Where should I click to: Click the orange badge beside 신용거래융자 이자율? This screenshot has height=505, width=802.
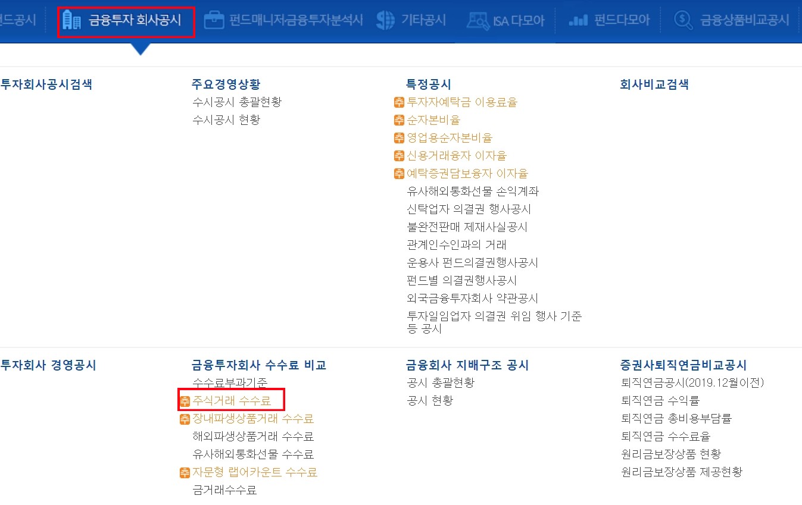(399, 155)
